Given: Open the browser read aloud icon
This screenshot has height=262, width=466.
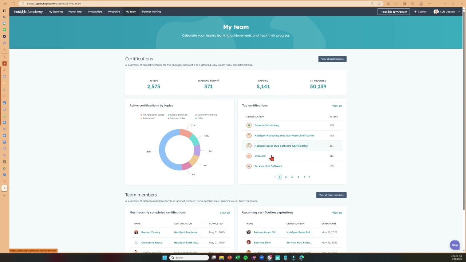Looking at the screenshot, I should tap(372, 4).
